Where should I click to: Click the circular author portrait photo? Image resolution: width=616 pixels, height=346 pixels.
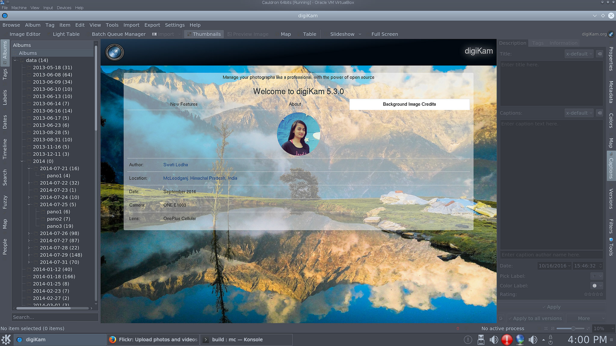tap(298, 134)
